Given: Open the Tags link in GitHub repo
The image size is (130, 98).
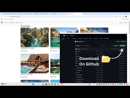Looking at the screenshot, I should click(88, 46).
